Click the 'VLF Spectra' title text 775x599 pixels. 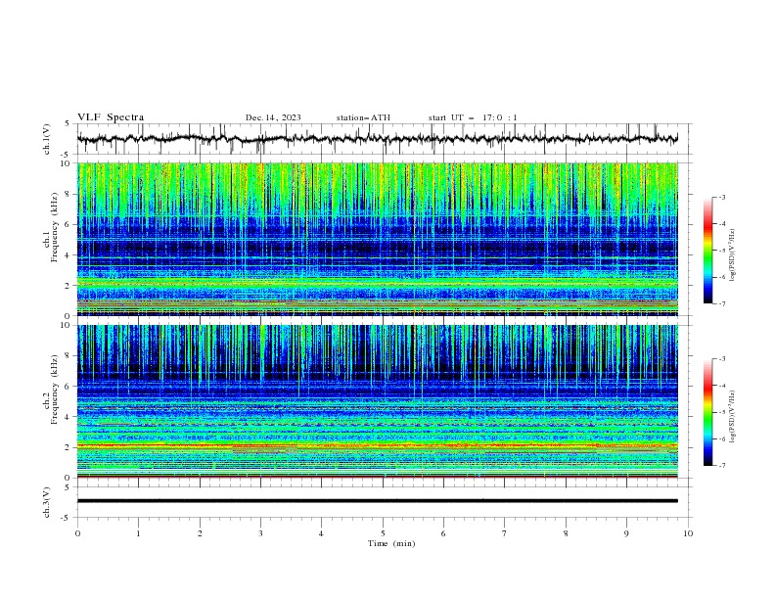coord(111,117)
